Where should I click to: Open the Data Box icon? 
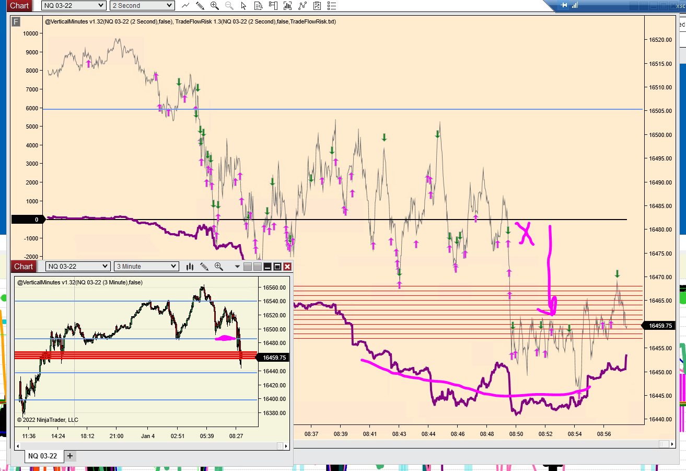coord(259,5)
